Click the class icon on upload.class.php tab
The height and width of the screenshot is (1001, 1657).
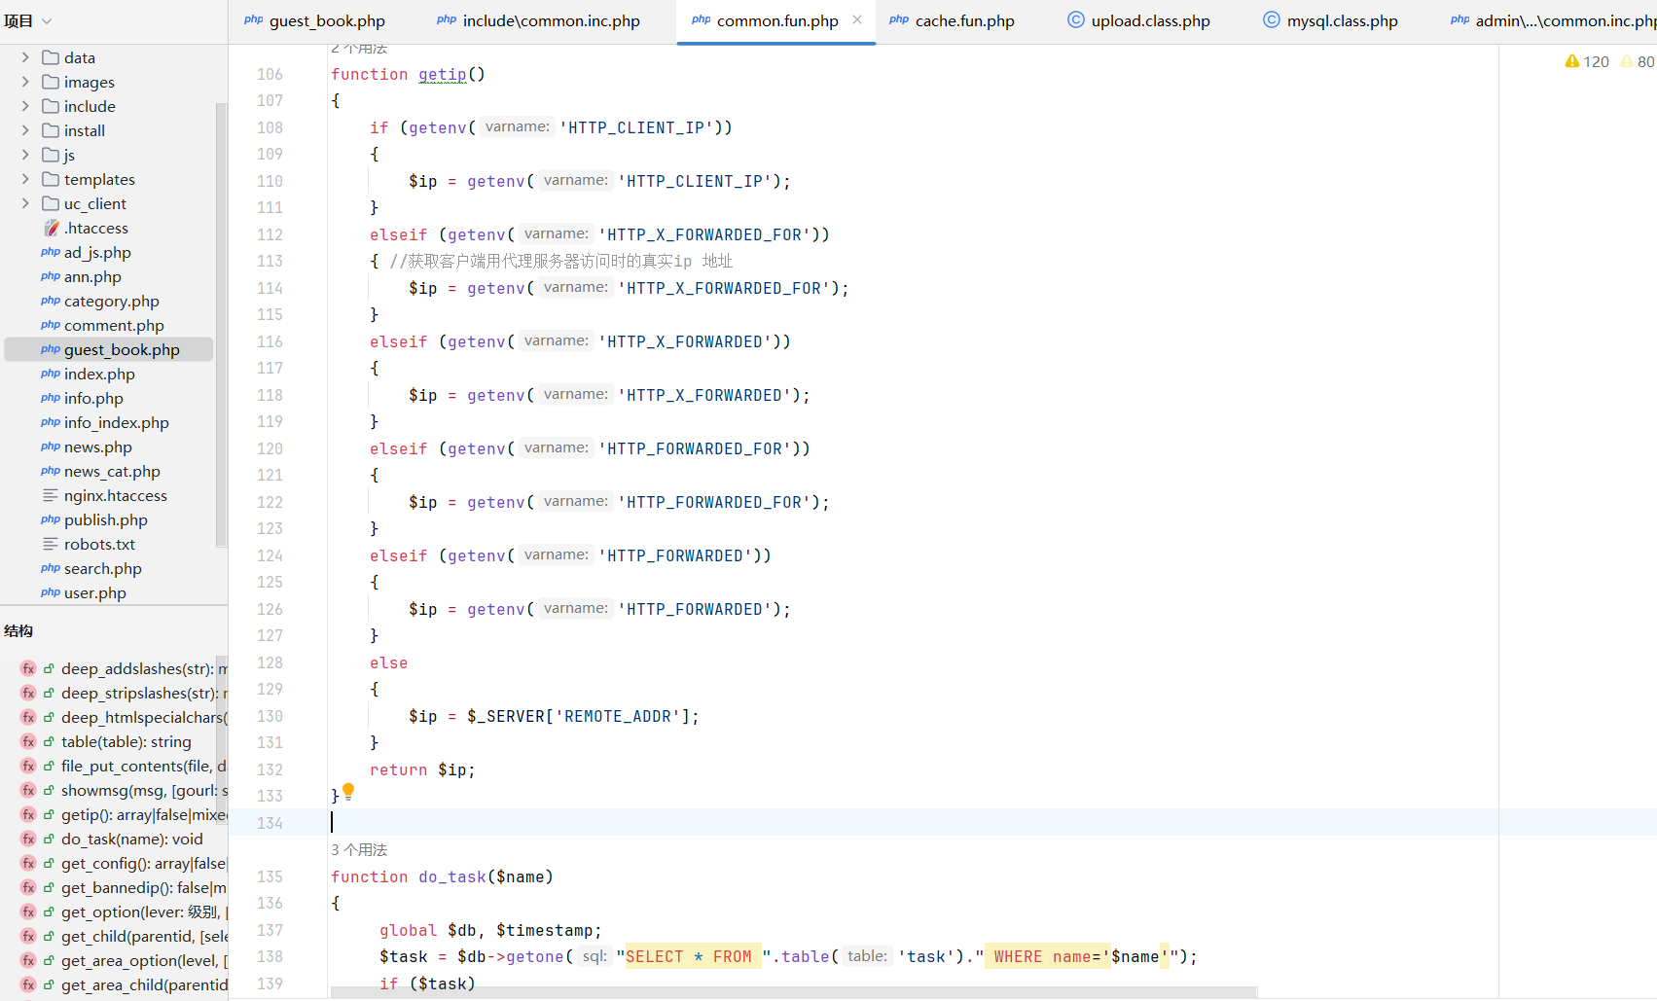point(1075,19)
